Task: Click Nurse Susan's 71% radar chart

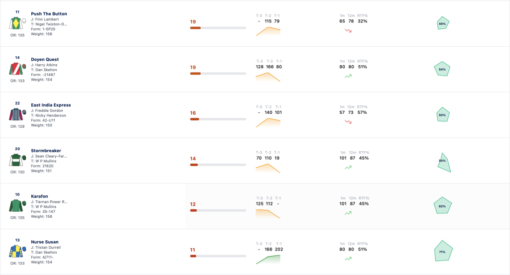Action: (443, 251)
